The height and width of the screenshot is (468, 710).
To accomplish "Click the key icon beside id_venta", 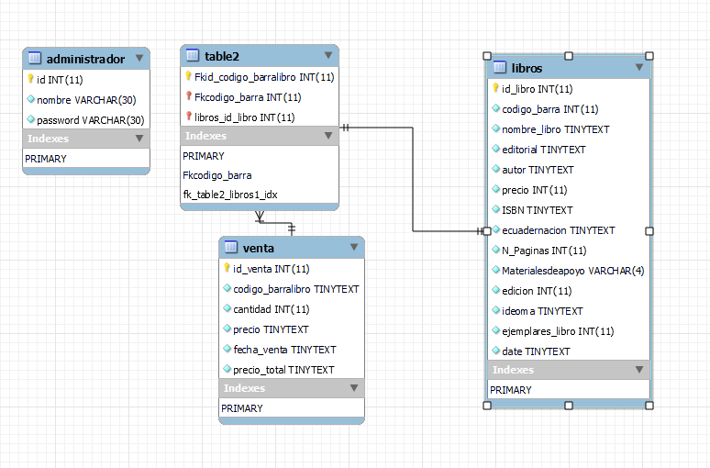I will (227, 268).
